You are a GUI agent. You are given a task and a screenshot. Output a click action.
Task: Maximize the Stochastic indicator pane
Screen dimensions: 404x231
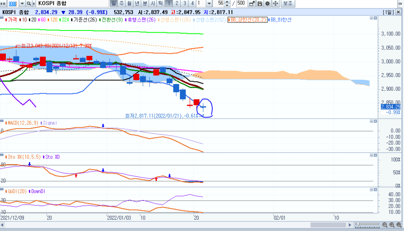click(x=371, y=155)
